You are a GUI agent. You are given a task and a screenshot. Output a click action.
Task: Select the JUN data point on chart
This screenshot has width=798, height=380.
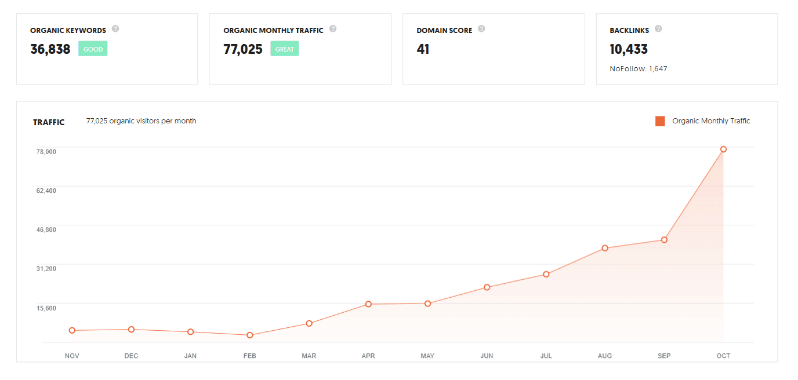tap(487, 287)
